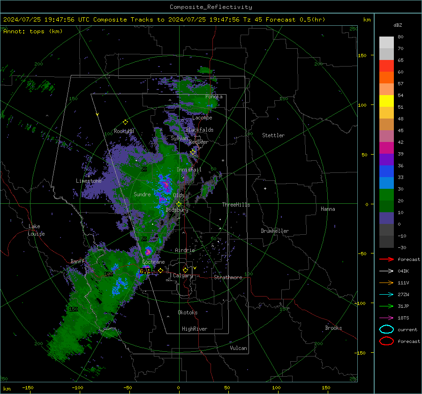
Task: Click the orange 111V arrow icon
Action: tap(386, 282)
